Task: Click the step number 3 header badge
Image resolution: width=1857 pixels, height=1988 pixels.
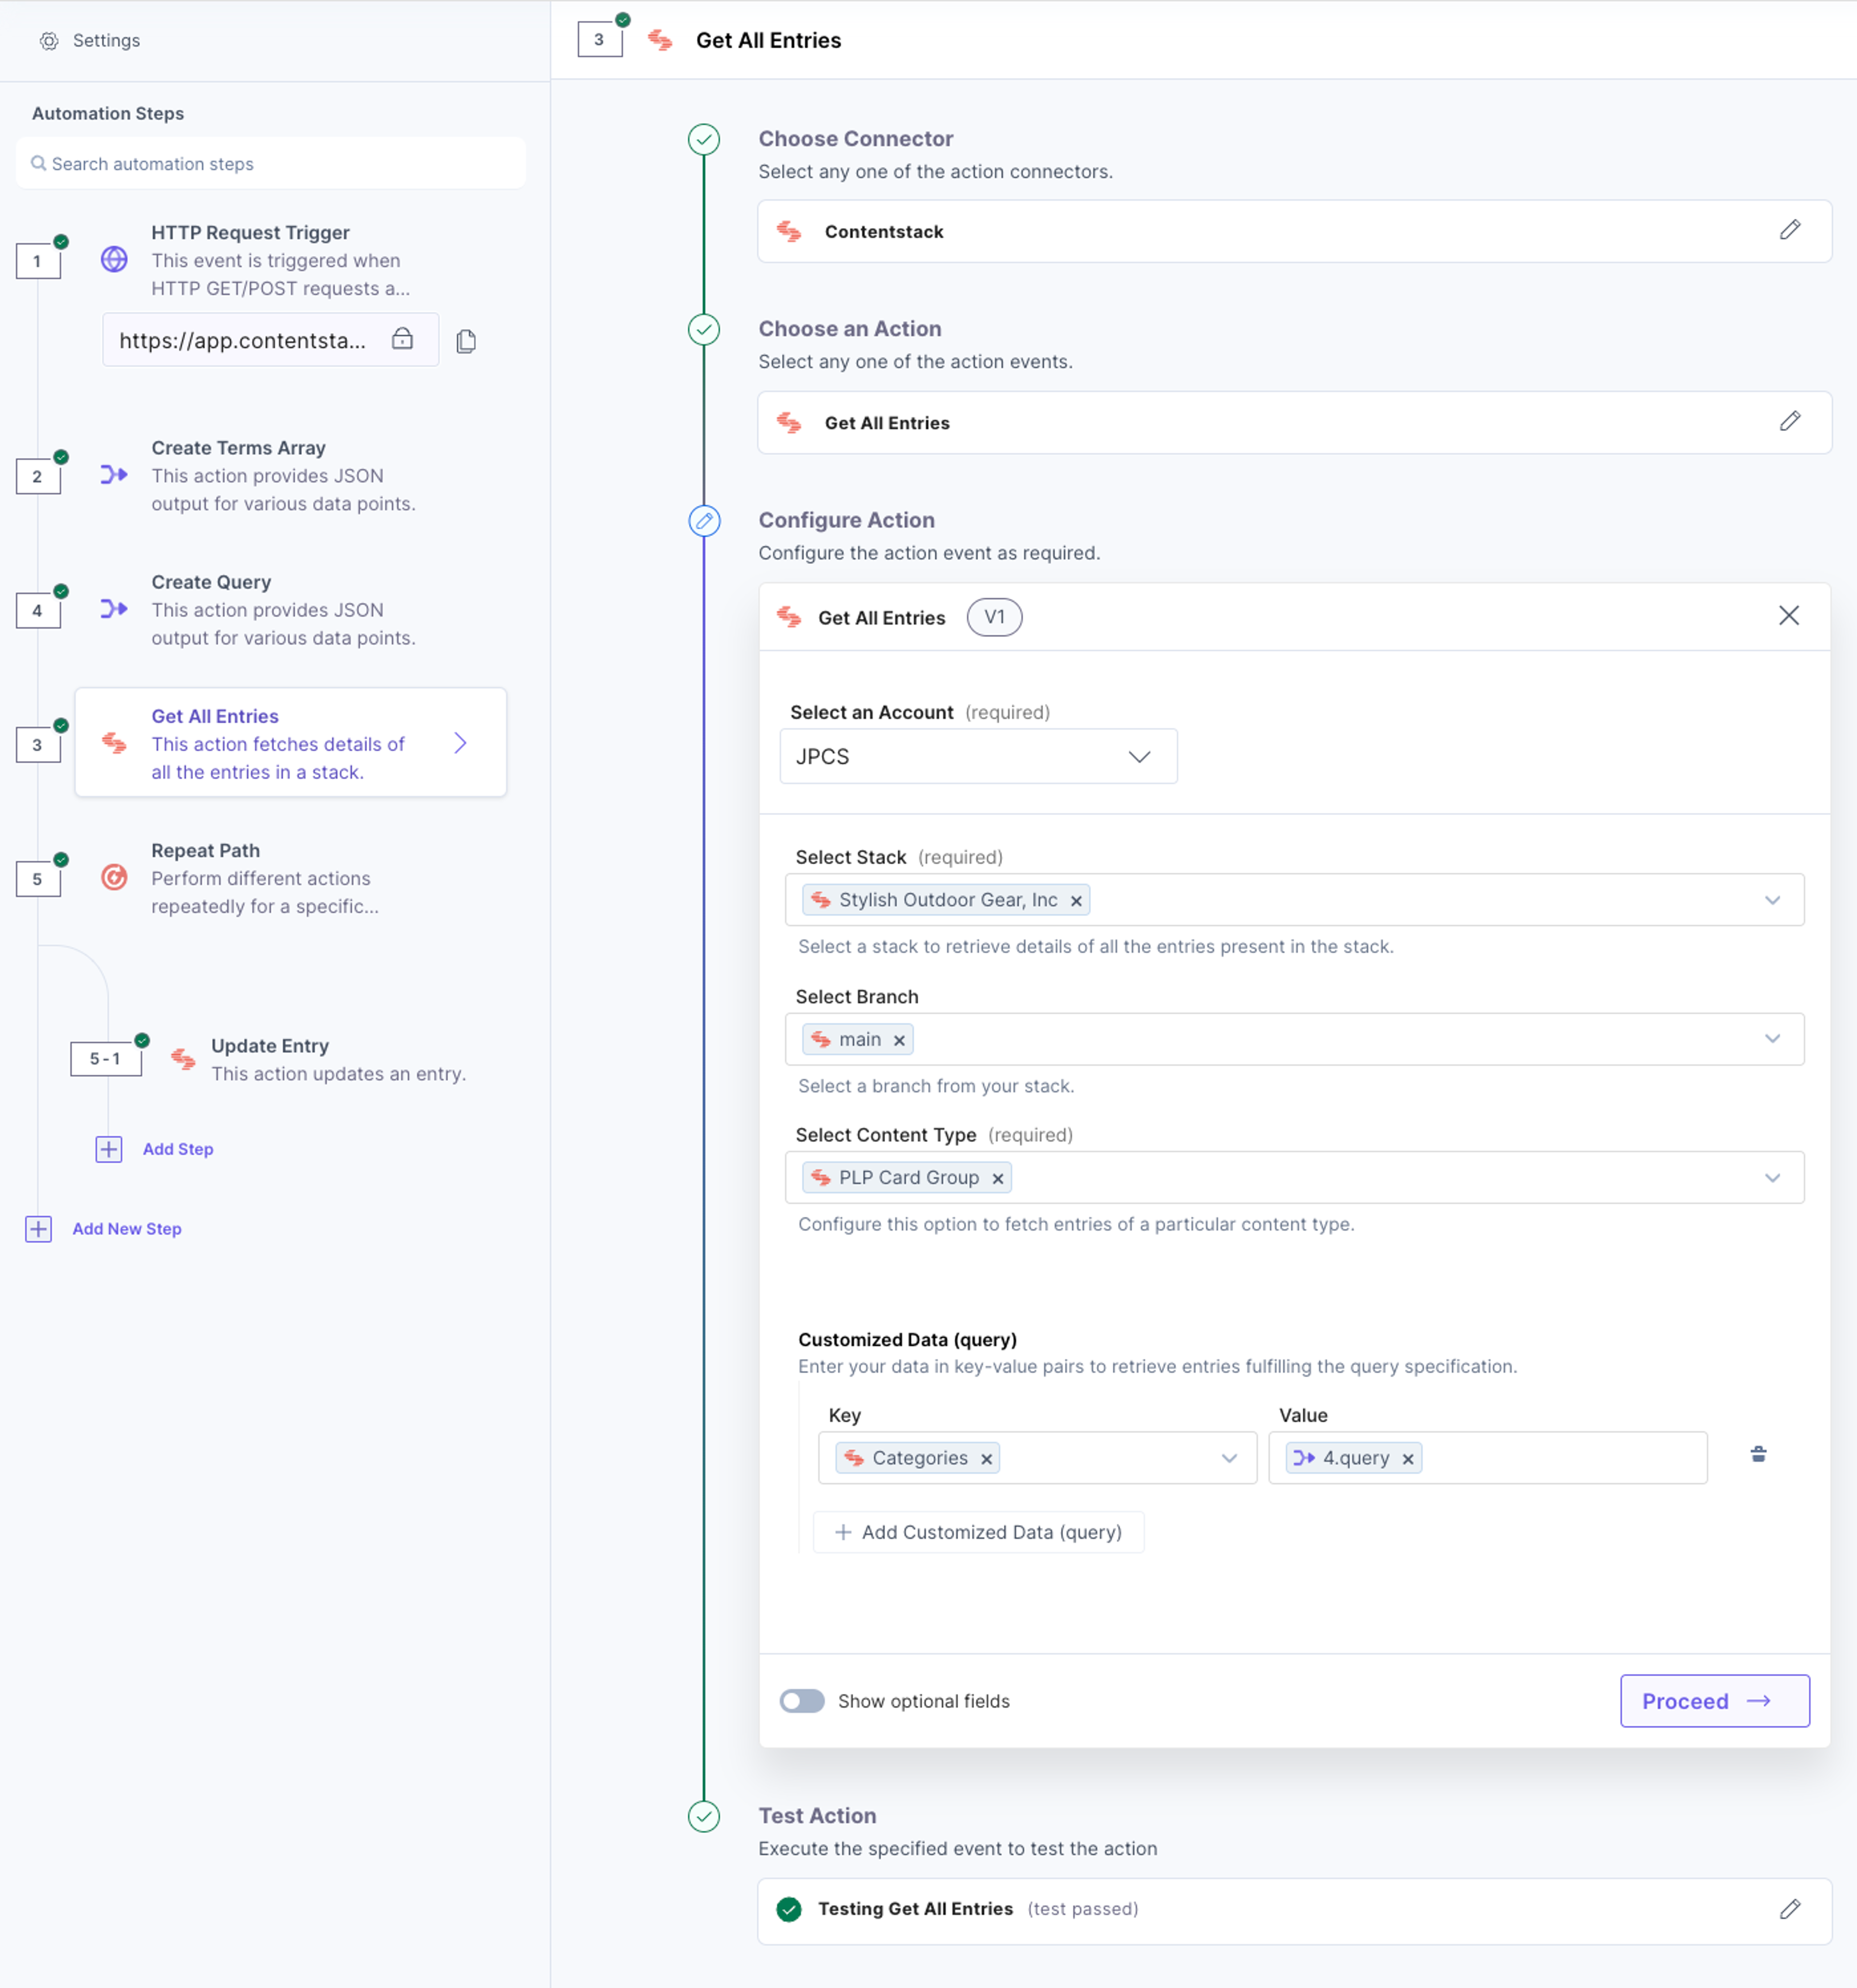Action: (x=600, y=40)
